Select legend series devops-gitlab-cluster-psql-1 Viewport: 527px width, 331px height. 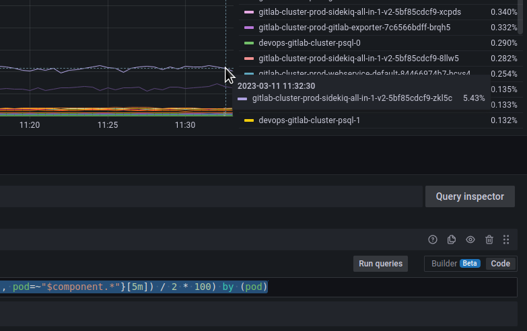pyautogui.click(x=309, y=120)
